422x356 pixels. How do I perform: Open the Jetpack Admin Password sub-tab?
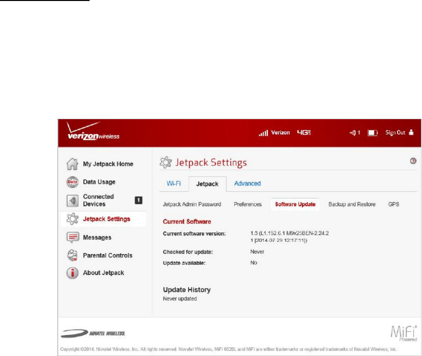tap(192, 204)
